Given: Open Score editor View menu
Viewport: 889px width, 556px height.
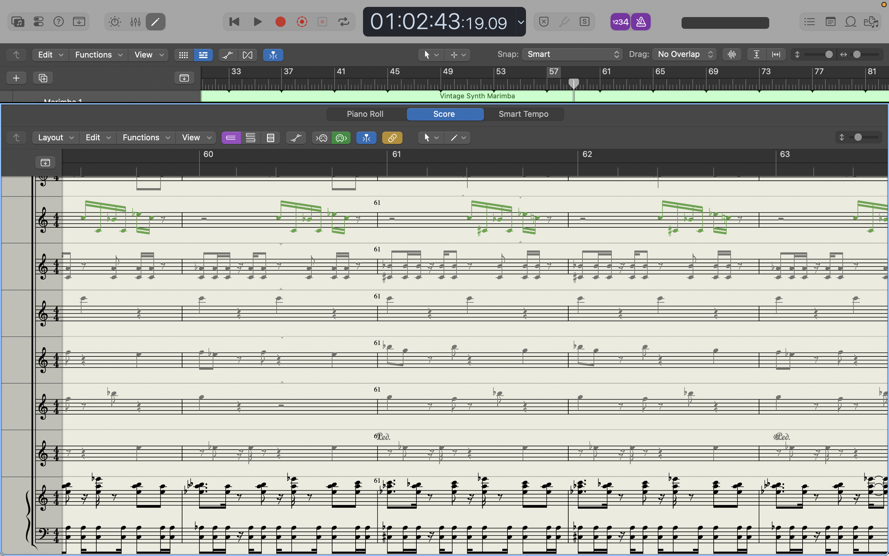Looking at the screenshot, I should click(x=196, y=138).
